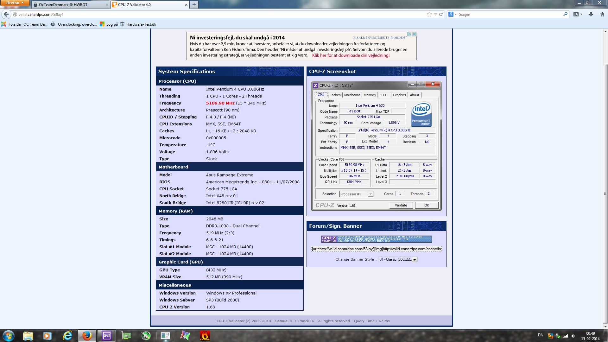Open Forside | OC Team De... bookmark

[24, 24]
